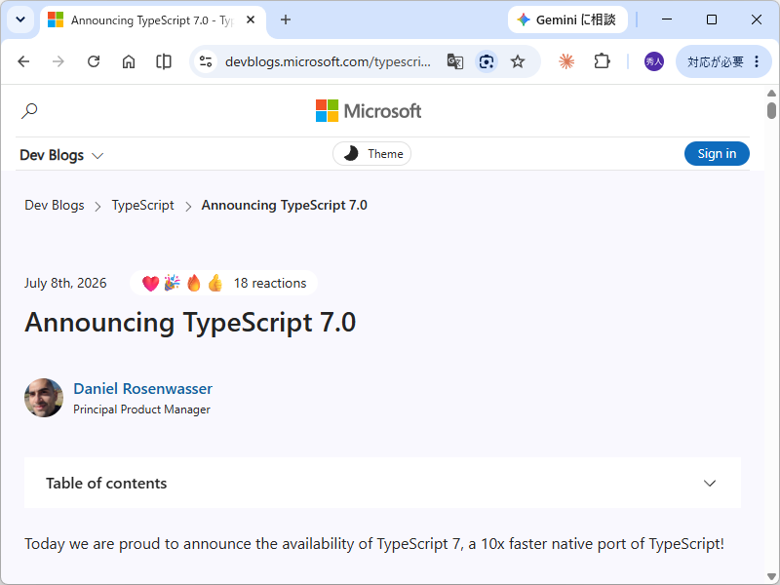Click the Table of contents heading
This screenshot has width=780, height=585.
point(106,483)
